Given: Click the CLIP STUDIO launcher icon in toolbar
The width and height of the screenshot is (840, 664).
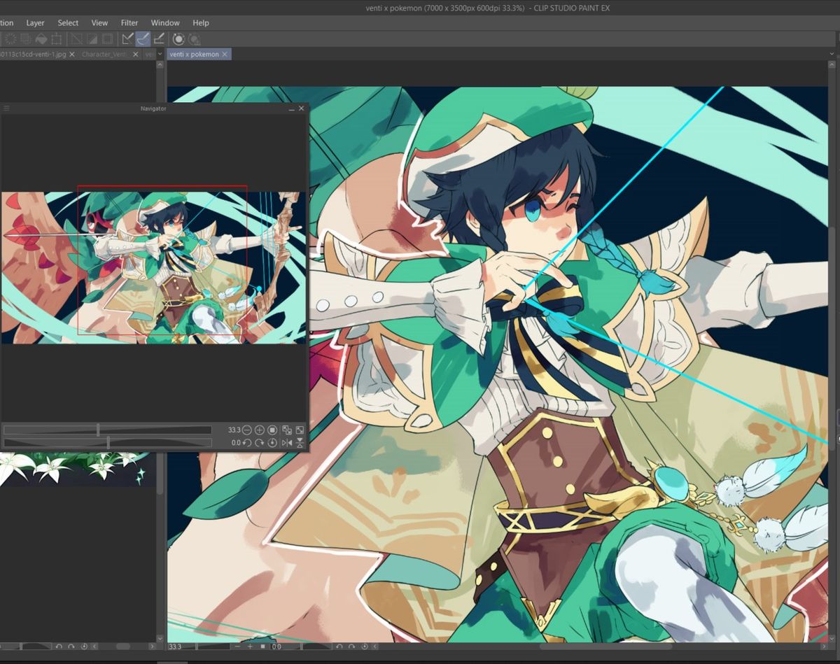Looking at the screenshot, I should point(178,39).
